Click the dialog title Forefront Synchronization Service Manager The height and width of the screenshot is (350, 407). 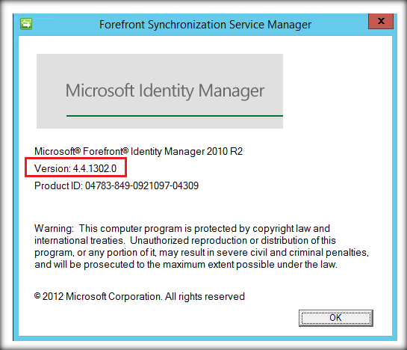[205, 25]
